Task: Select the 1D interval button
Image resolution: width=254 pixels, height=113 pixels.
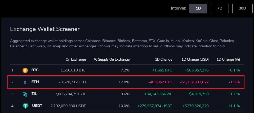Action: pyautogui.click(x=198, y=8)
